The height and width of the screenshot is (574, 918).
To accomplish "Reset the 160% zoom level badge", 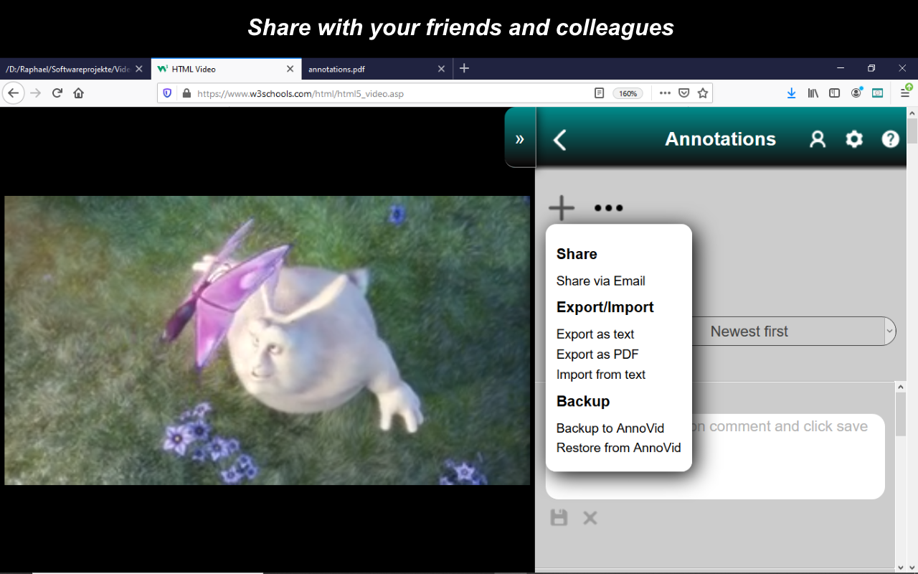I will 628,93.
